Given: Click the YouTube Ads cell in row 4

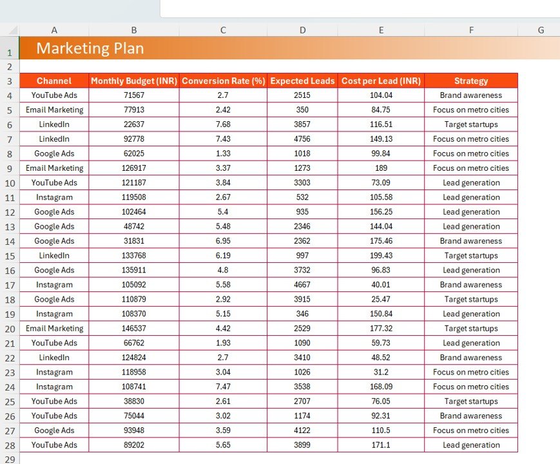Looking at the screenshot, I should pos(54,95).
